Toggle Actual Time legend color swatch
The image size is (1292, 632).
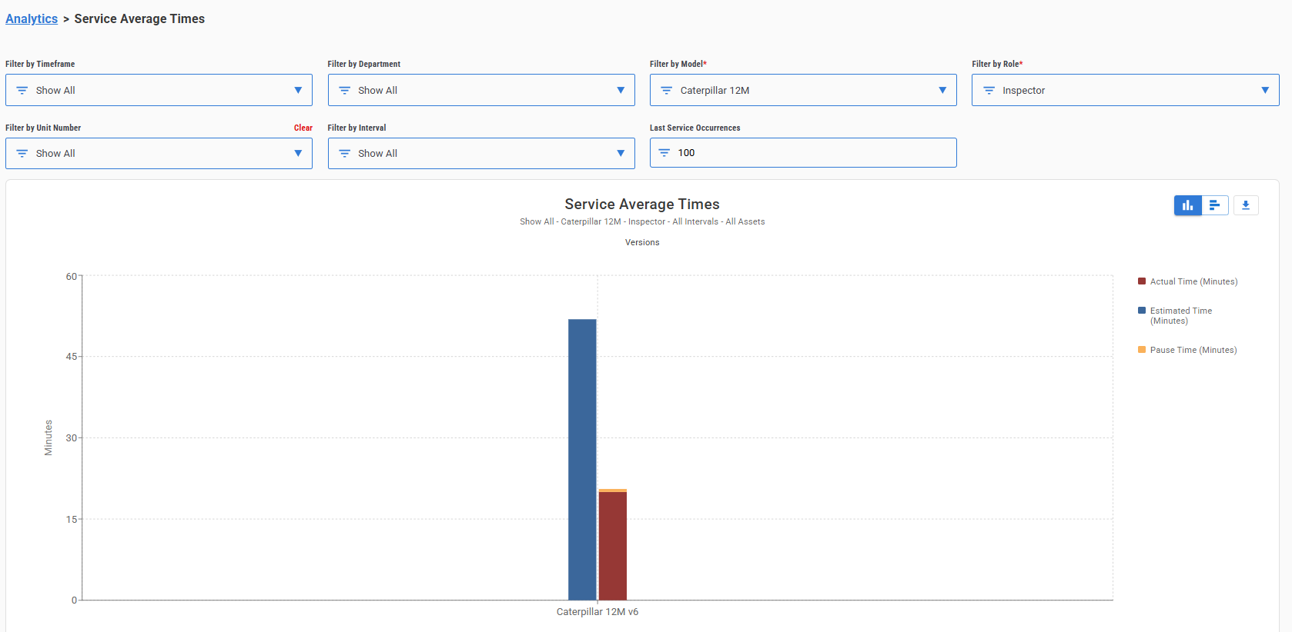pyautogui.click(x=1142, y=281)
